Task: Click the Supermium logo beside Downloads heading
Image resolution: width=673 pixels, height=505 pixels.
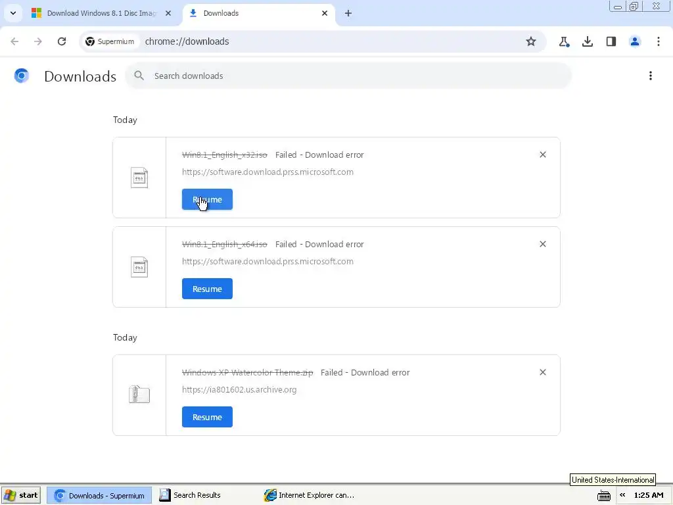Action: [x=22, y=76]
